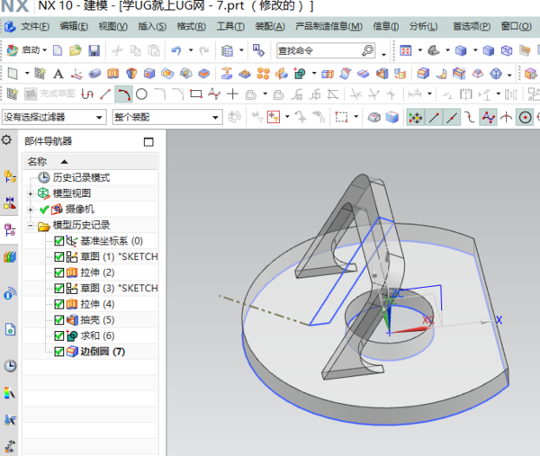This screenshot has height=456, width=540.
Task: Uncheck the 抽壳 (5) checkbox
Action: pos(59,320)
